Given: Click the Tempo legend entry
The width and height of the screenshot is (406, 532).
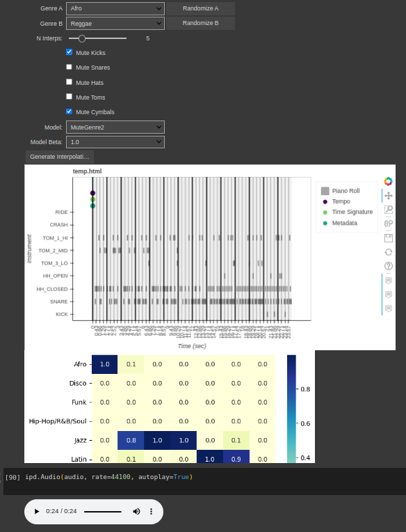Looking at the screenshot, I should tap(336, 201).
